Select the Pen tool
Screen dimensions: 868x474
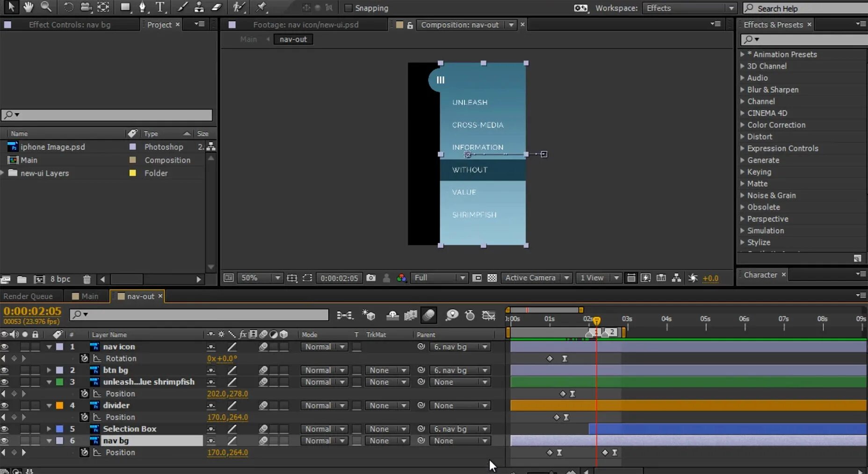[142, 7]
